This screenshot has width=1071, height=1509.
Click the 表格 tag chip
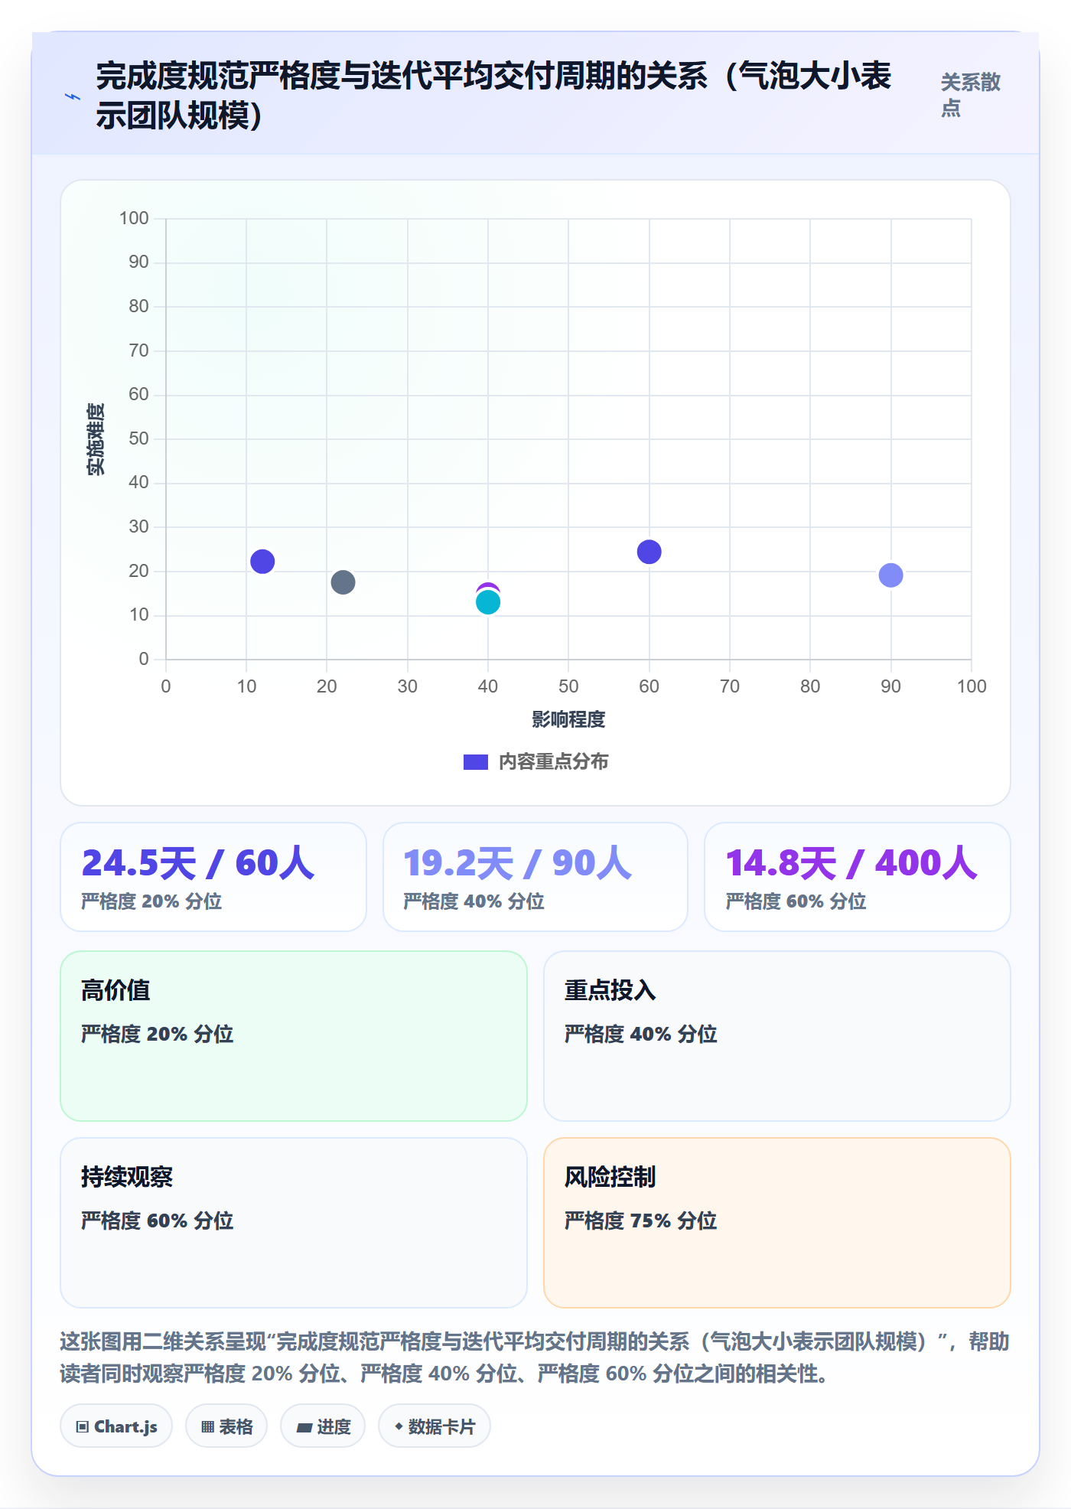pyautogui.click(x=226, y=1426)
